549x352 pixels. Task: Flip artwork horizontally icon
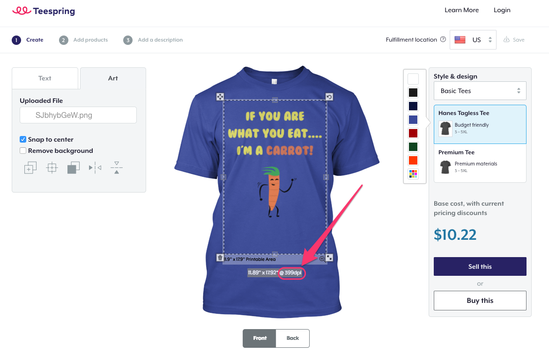[95, 168]
